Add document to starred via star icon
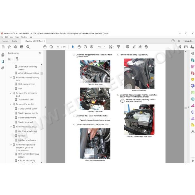Image resolution: width=195 pixels, height=195 pixels. coord(9,47)
